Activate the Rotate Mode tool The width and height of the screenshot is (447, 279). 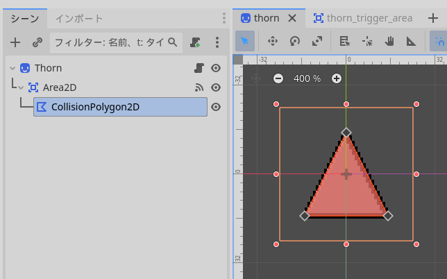[295, 42]
